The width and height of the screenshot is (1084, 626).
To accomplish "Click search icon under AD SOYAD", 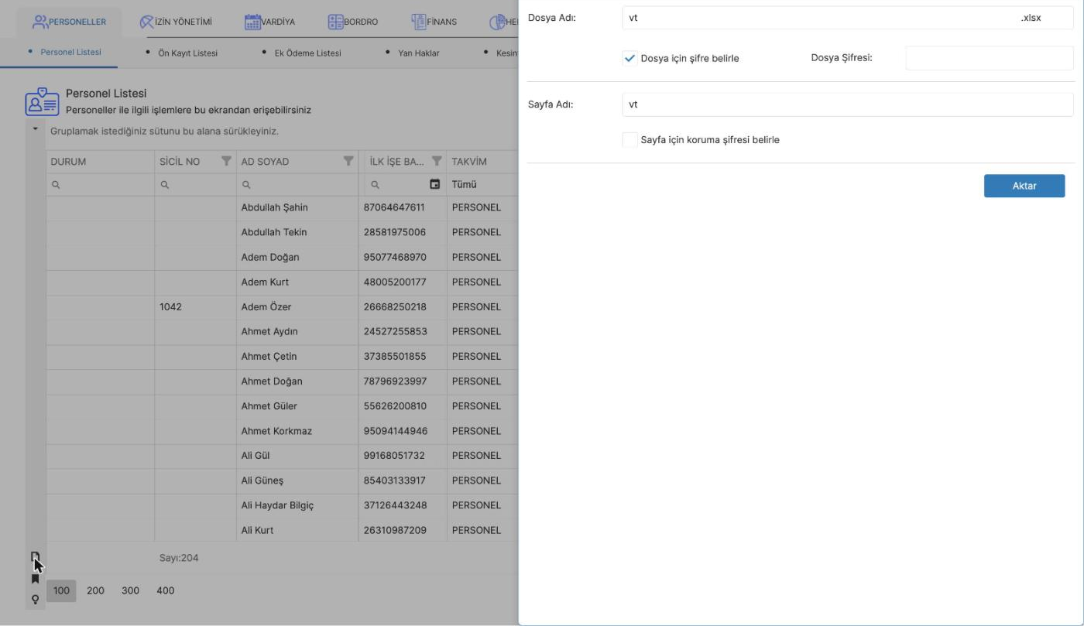I will 246,185.
